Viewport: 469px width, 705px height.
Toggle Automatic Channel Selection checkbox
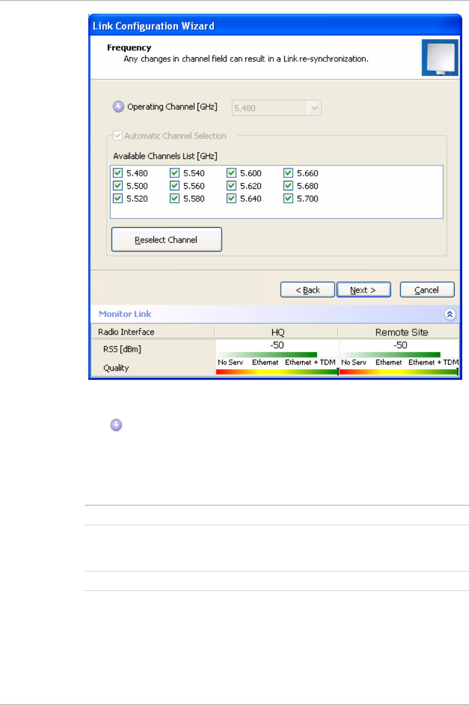coord(117,136)
